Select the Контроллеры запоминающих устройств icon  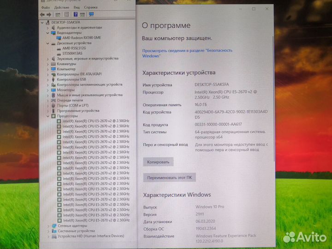[x=53, y=85]
